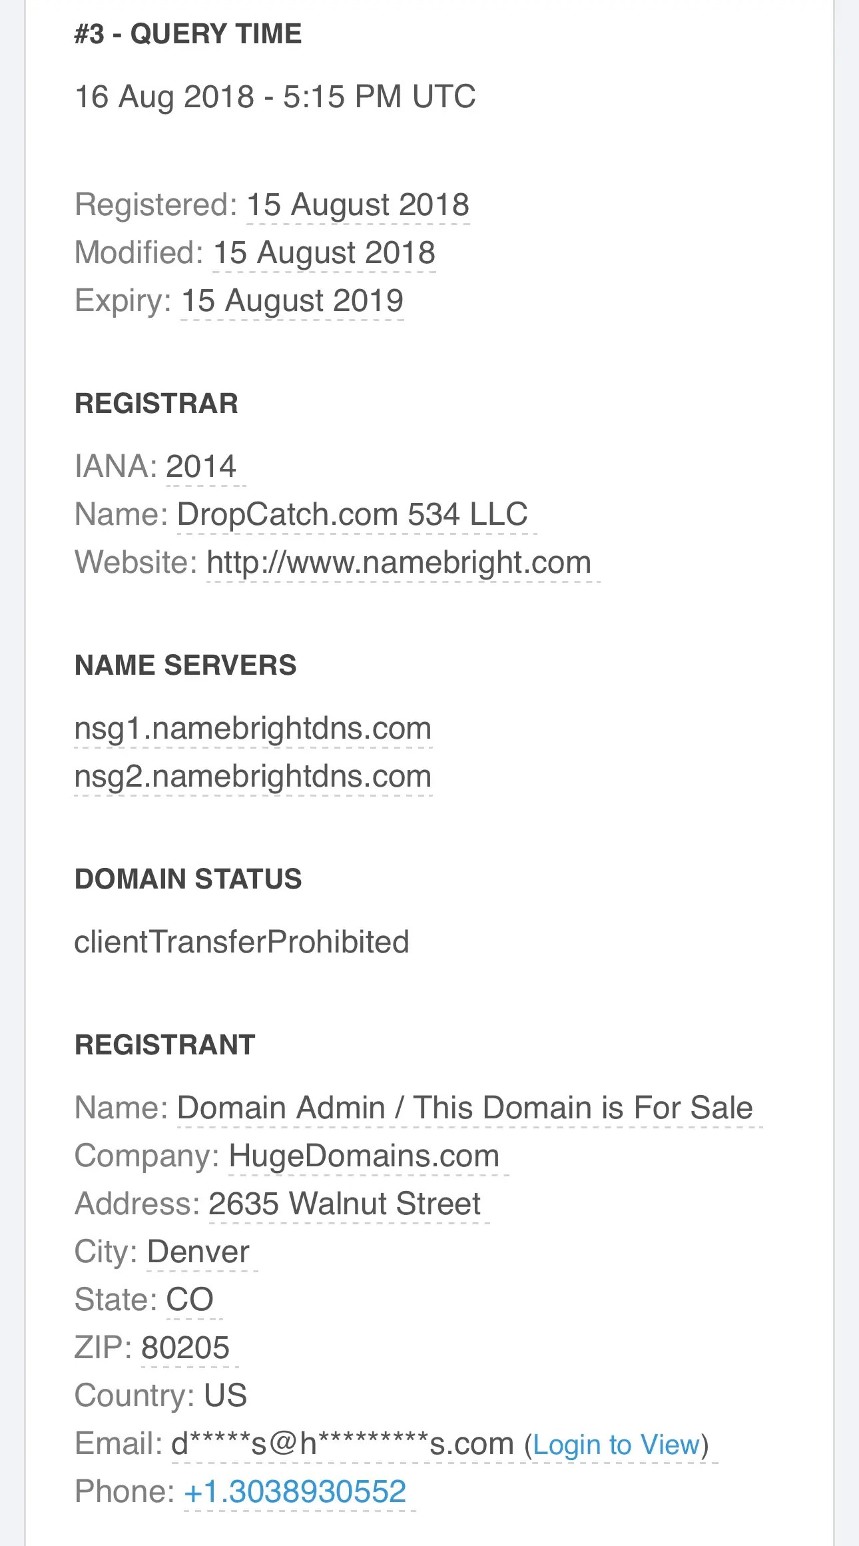This screenshot has width=859, height=1546.
Task: Click the ZIP code 80205
Action: 185,1348
